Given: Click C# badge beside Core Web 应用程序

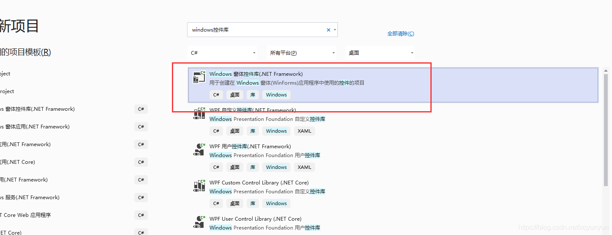Looking at the screenshot, I should pos(141,215).
